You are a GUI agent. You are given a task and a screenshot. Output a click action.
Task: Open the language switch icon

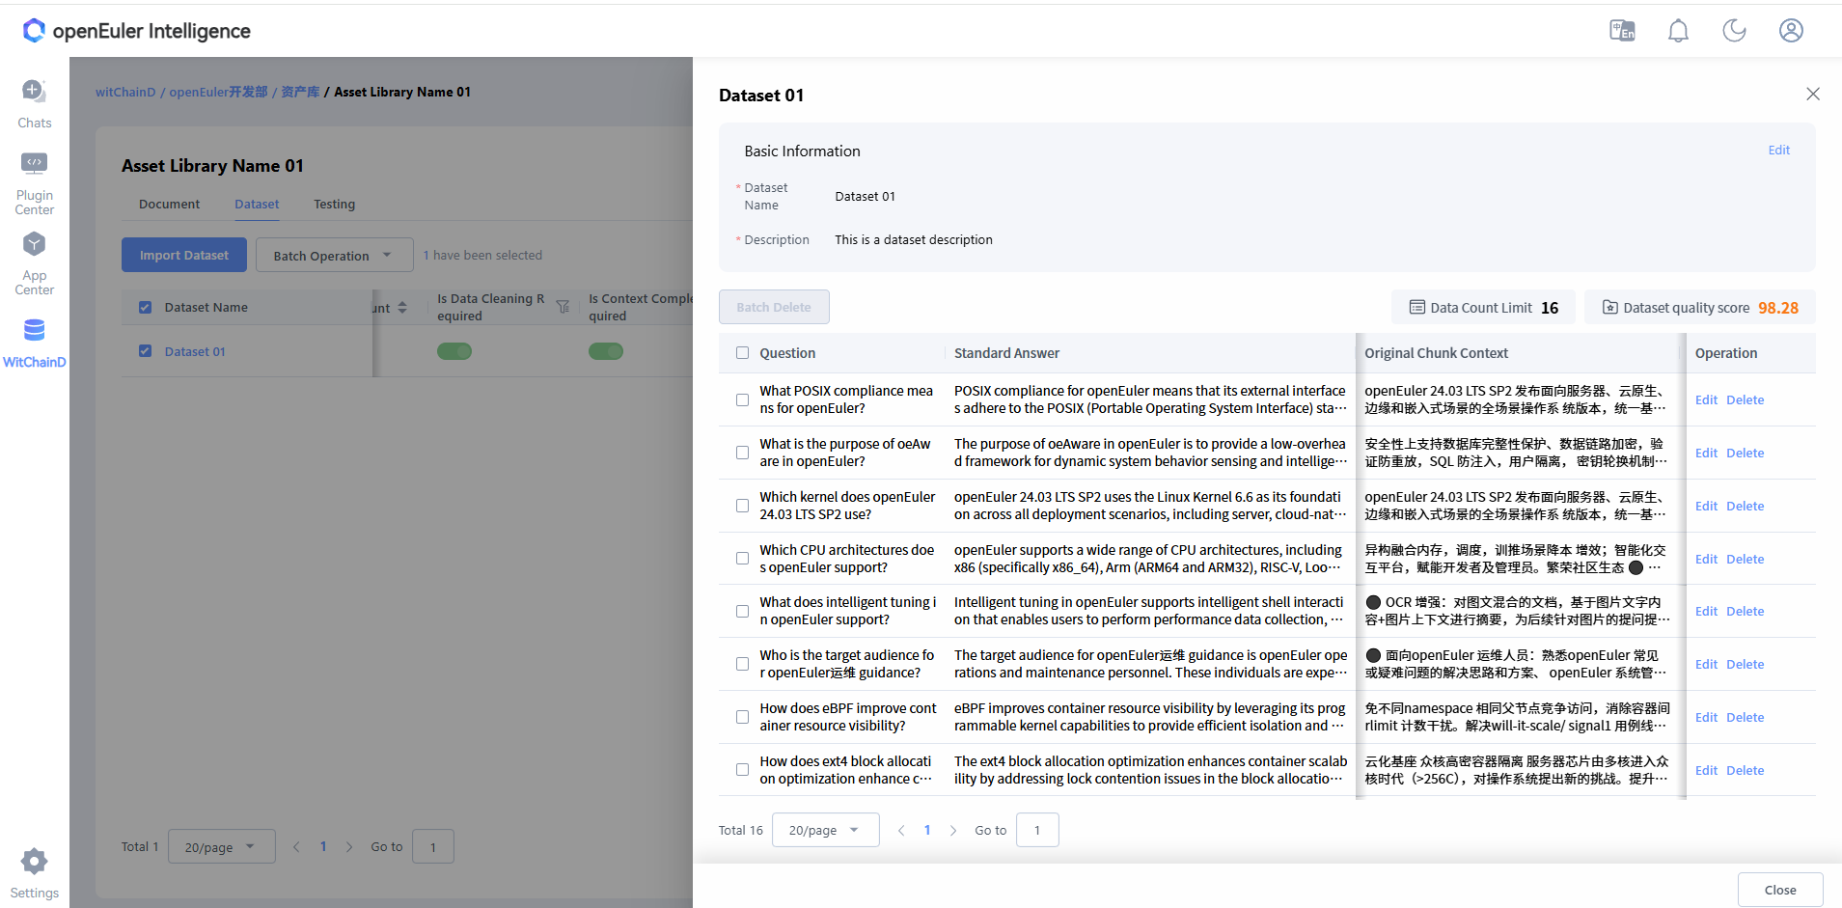click(1622, 31)
